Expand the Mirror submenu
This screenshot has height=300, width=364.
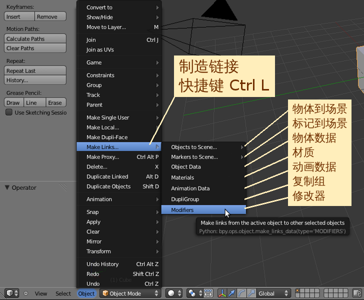coord(119,241)
